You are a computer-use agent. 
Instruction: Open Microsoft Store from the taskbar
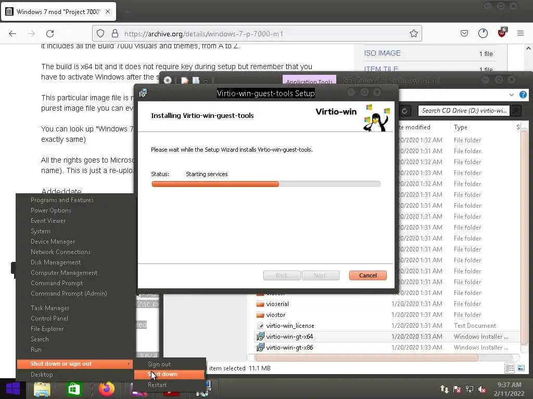click(x=74, y=389)
